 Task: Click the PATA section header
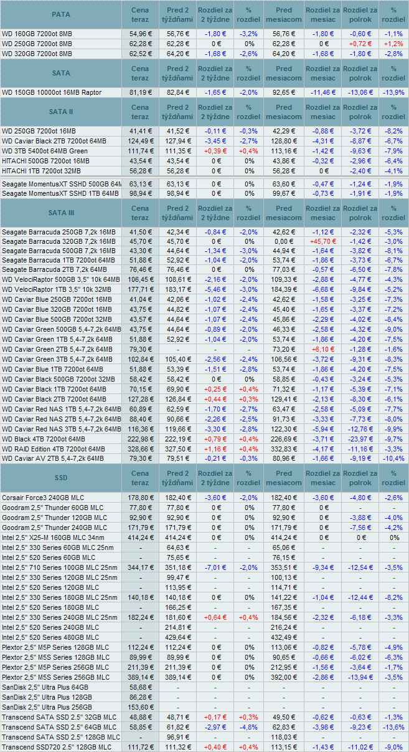(x=61, y=15)
